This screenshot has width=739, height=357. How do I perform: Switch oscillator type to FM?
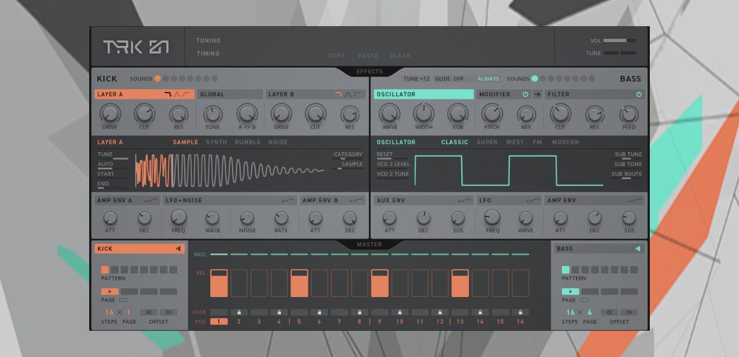coord(538,142)
